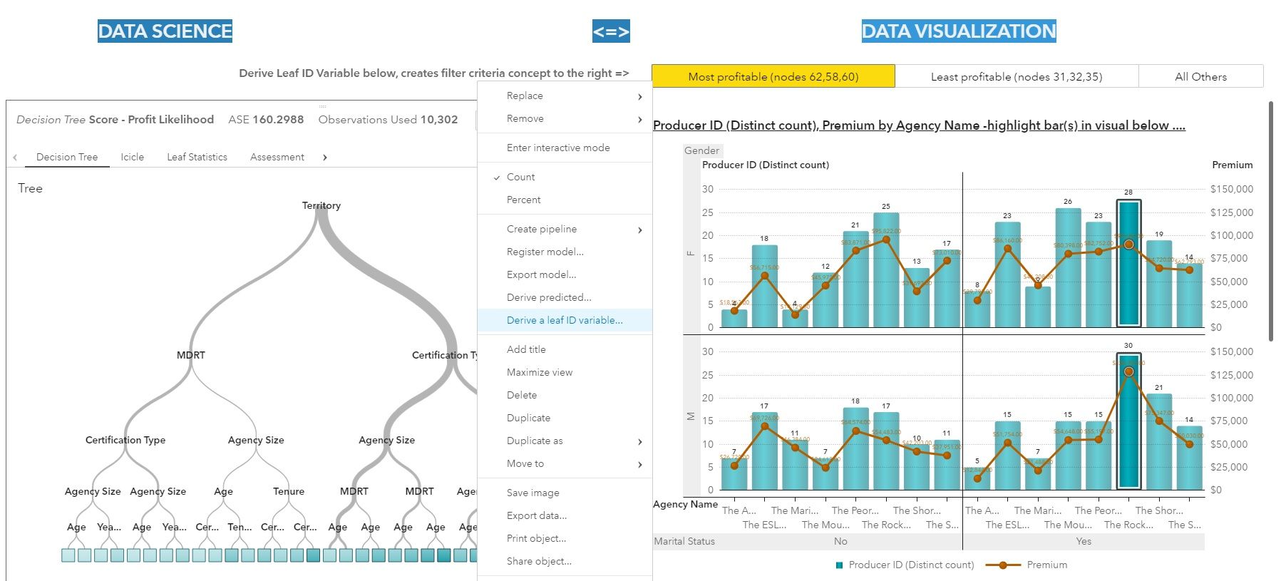
Task: Choose Derive a leaf ID variable
Action: click(x=564, y=320)
